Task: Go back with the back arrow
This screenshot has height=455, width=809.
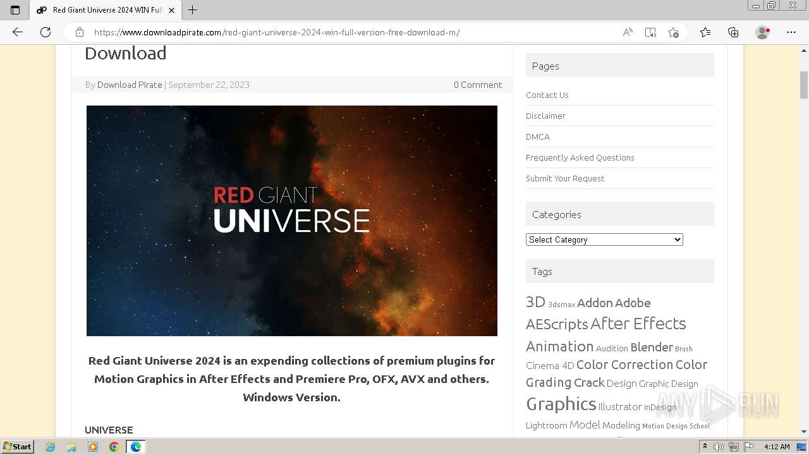Action: pos(18,32)
